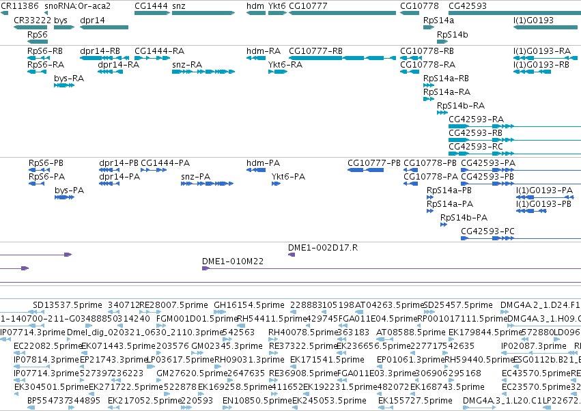Open the Ykt6-PA protein label
The image size is (581, 411).
pyautogui.click(x=288, y=177)
